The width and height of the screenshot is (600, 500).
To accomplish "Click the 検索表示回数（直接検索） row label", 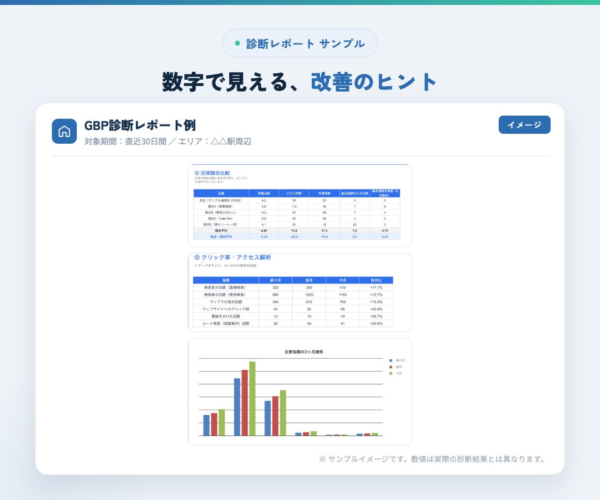I will [x=225, y=287].
